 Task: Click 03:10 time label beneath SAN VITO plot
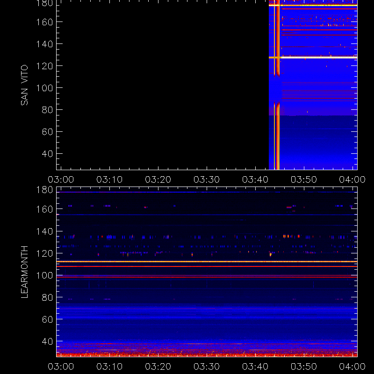[x=109, y=180]
